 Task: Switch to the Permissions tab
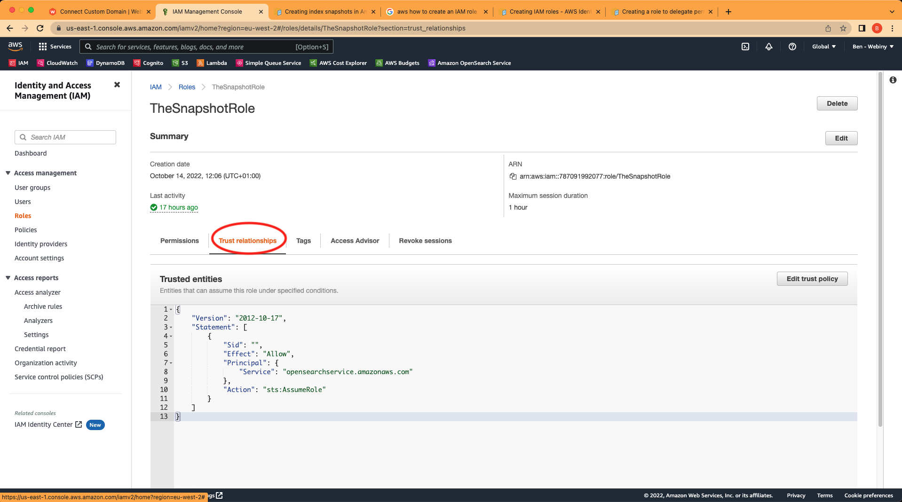179,241
